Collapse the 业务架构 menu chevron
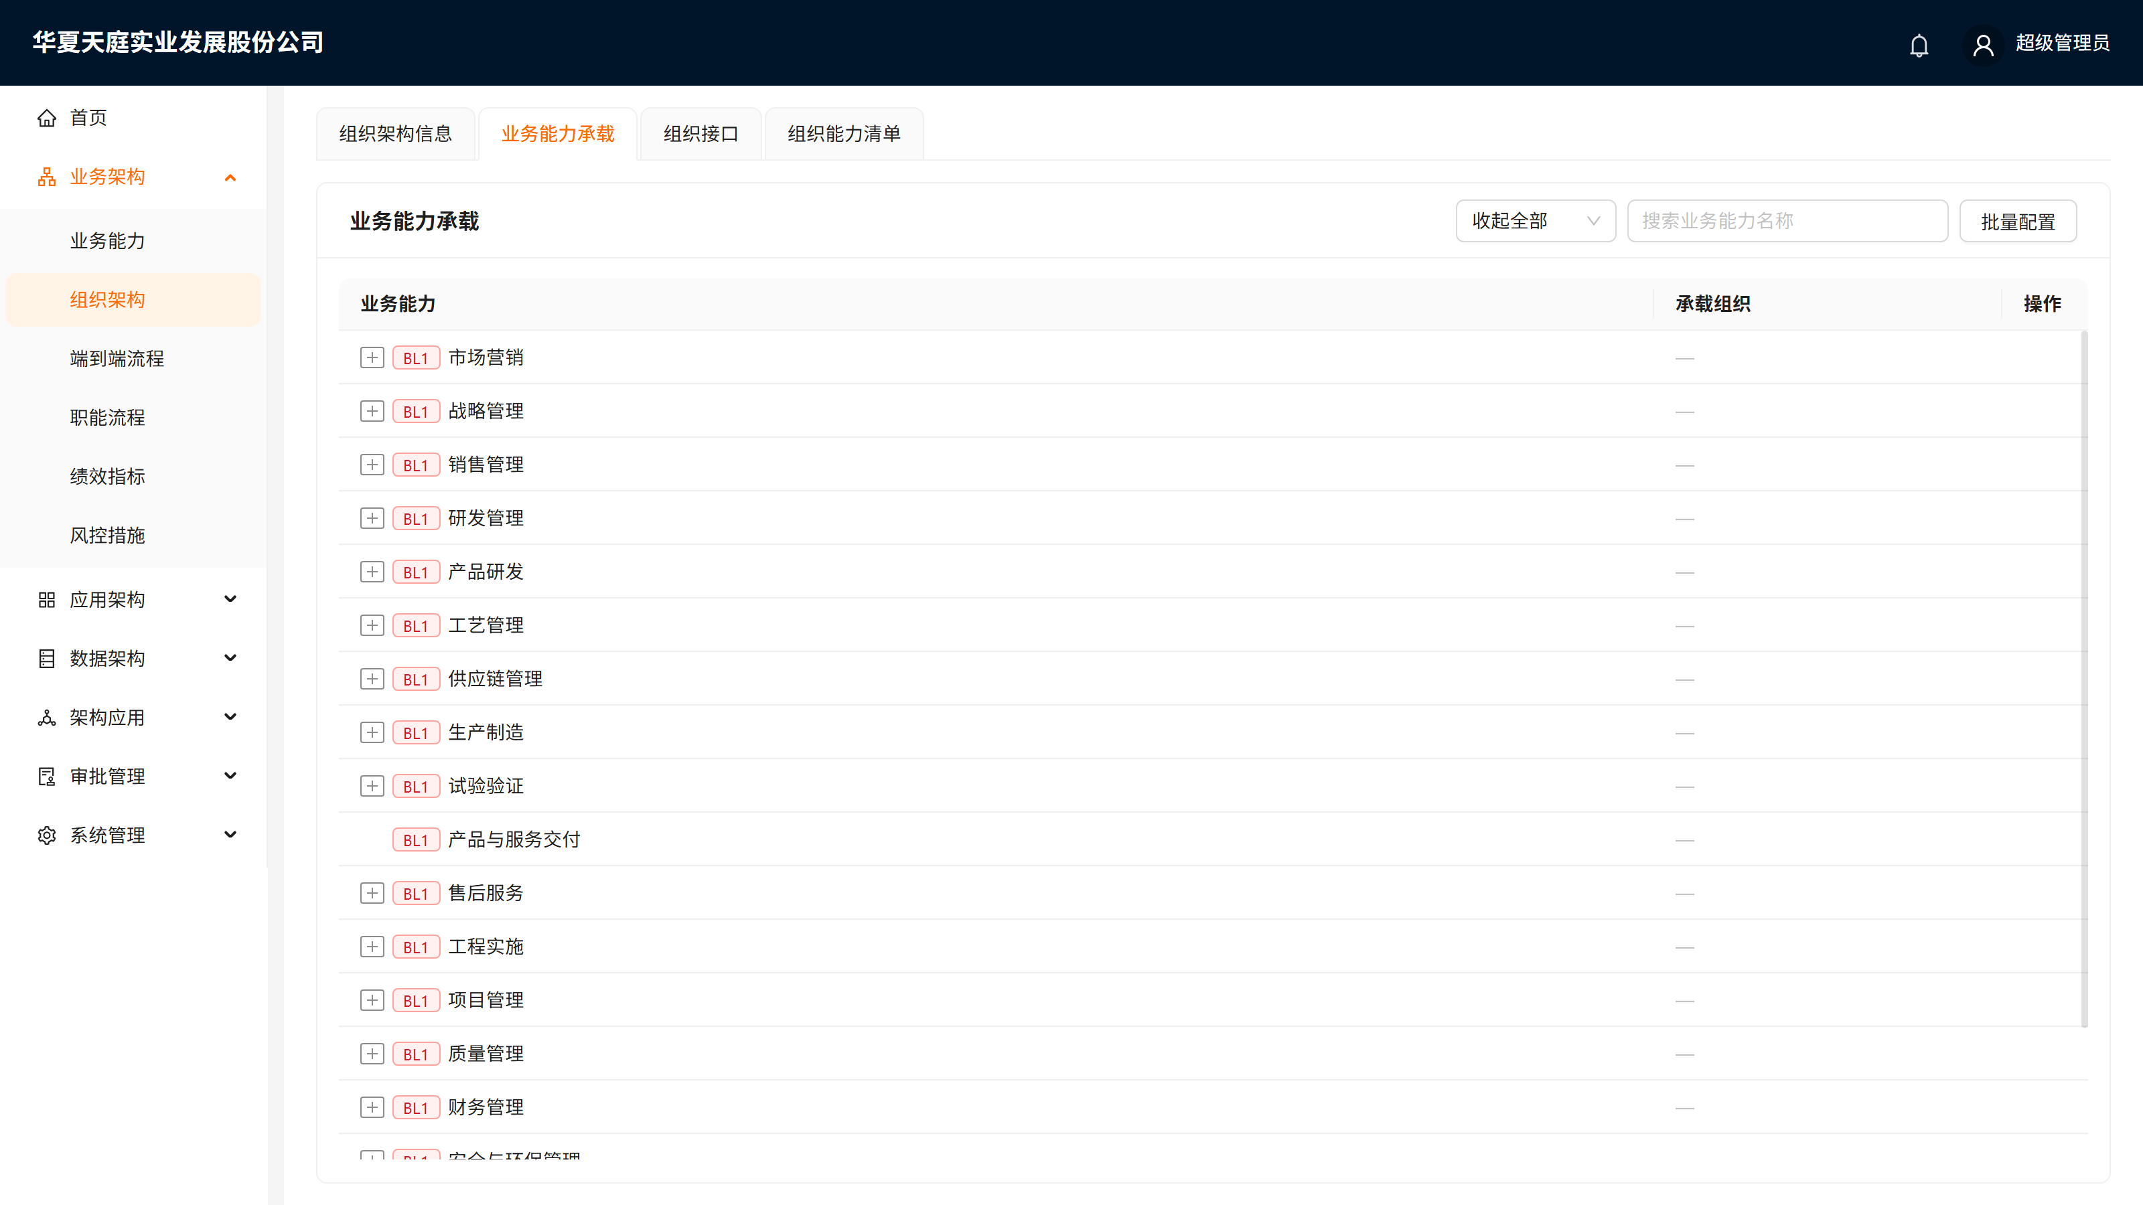Screen dimensions: 2143x1205 230,177
